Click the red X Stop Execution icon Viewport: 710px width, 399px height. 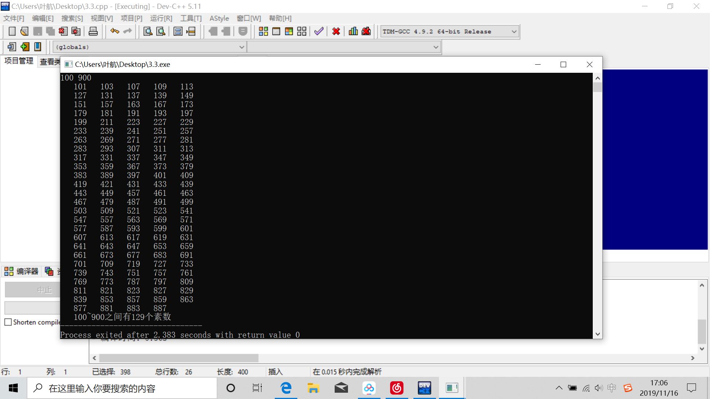coord(336,31)
